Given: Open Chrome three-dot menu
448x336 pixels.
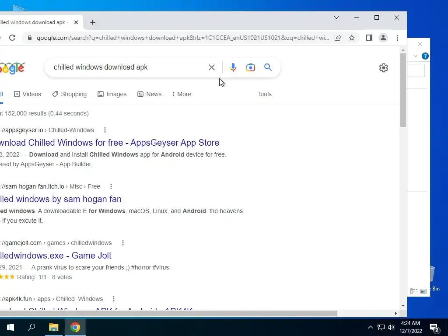Looking at the screenshot, I should point(397,38).
